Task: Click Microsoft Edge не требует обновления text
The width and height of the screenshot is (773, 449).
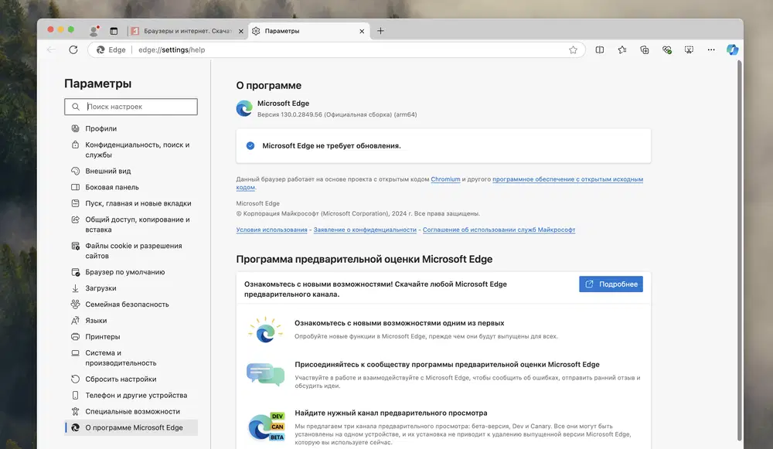Action: (332, 146)
